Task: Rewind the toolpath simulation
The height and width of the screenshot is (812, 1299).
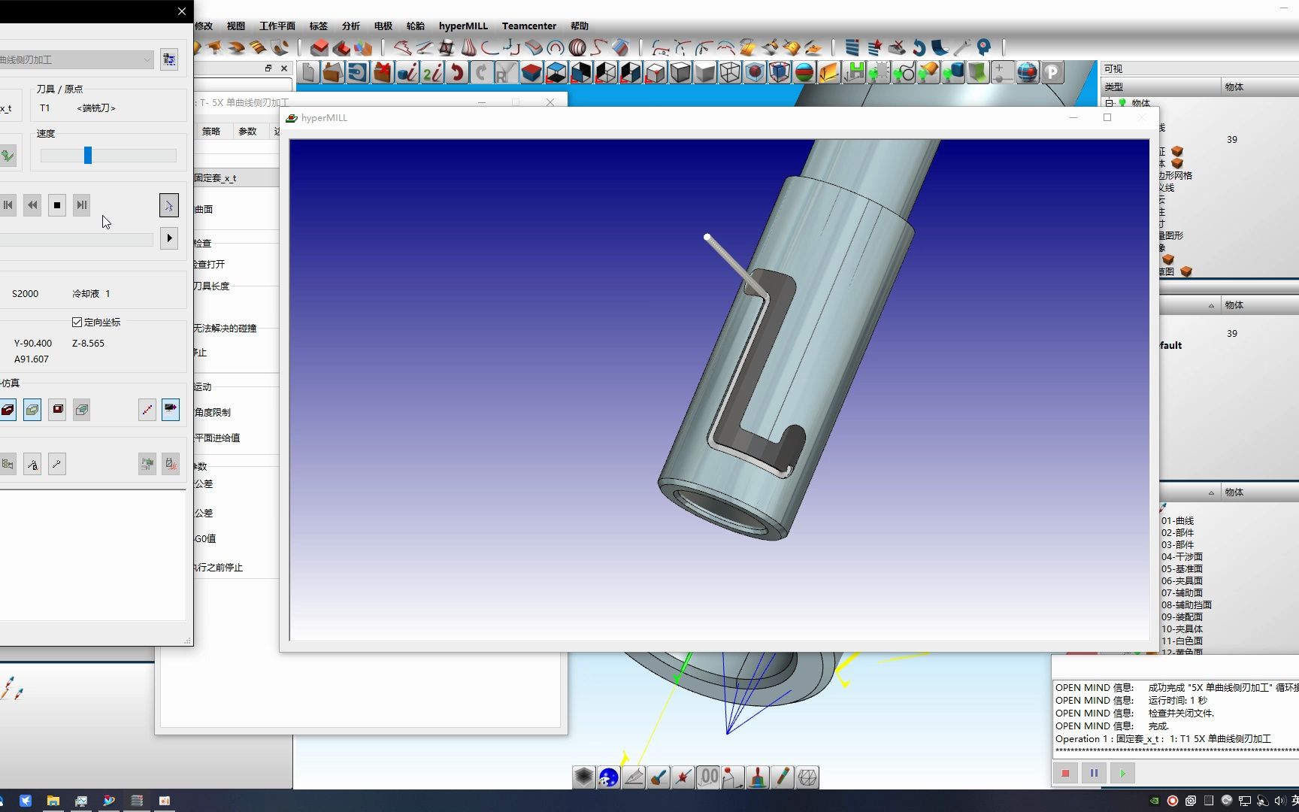Action: tap(32, 205)
